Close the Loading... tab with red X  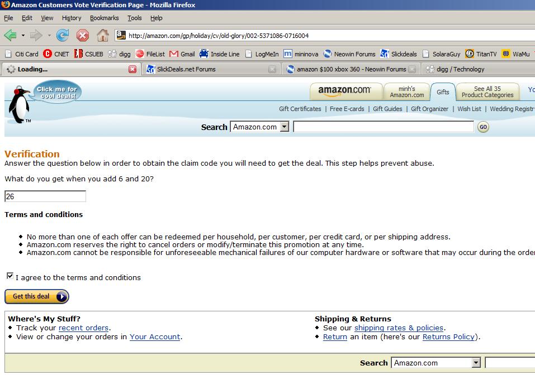pos(132,69)
